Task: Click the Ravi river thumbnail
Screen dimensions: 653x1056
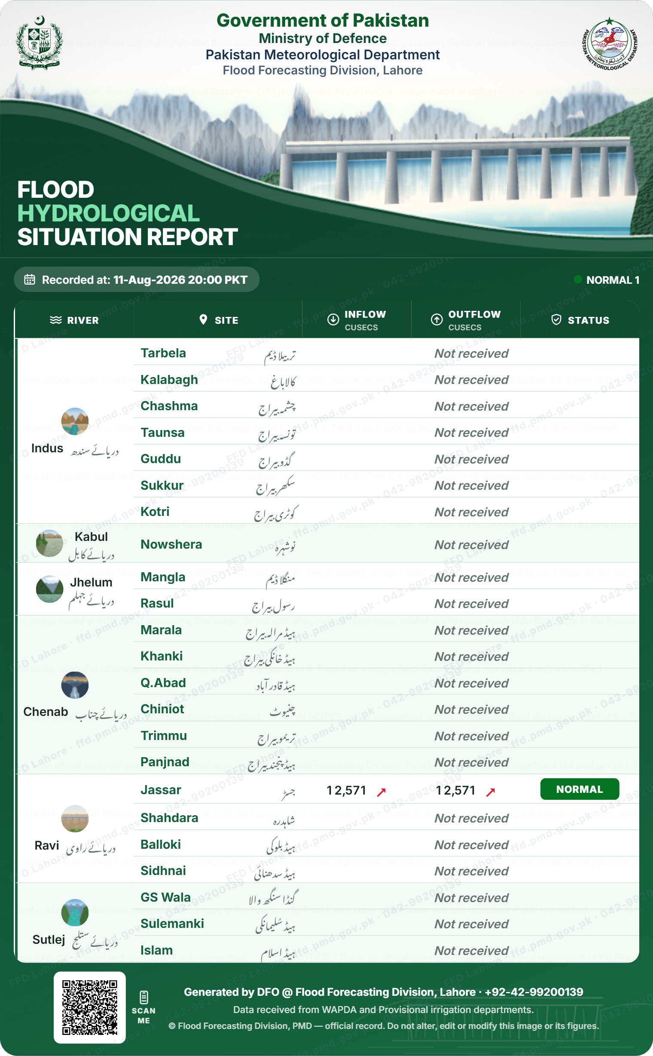Action: (x=75, y=818)
